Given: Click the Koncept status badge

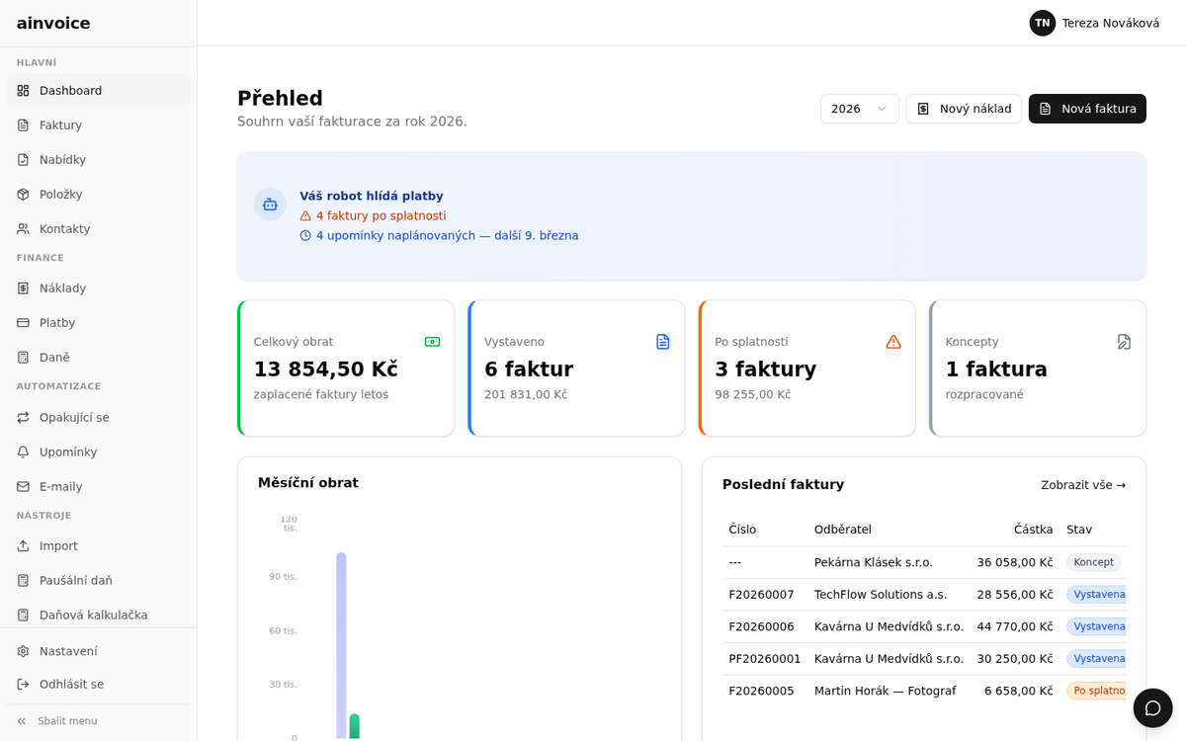Looking at the screenshot, I should tap(1093, 562).
